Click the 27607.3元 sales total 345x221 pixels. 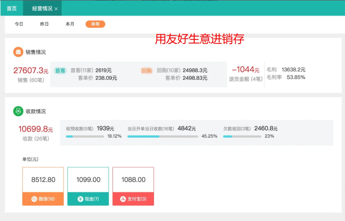(x=30, y=70)
